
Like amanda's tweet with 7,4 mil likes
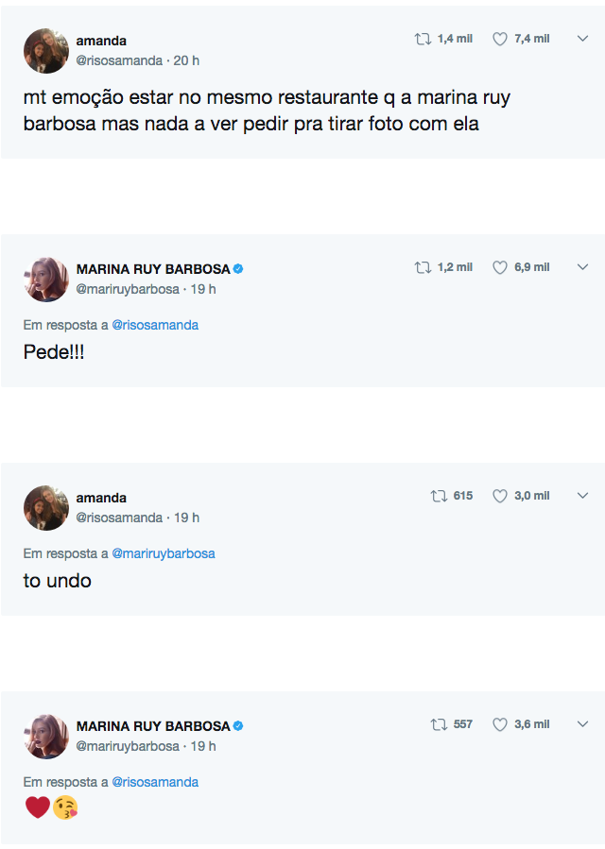click(x=500, y=39)
